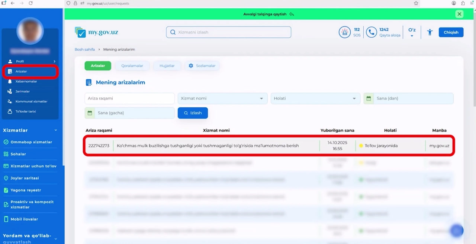The image size is (476, 244).
Task: Click the my.gov.uz logo
Action: 96,32
